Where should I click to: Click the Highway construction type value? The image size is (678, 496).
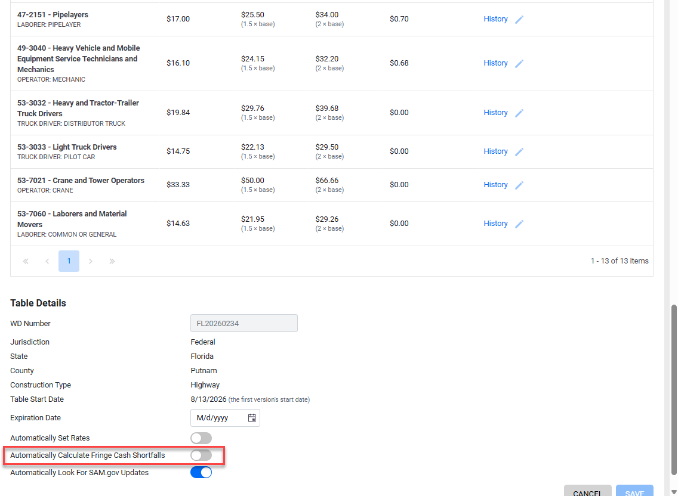point(205,385)
